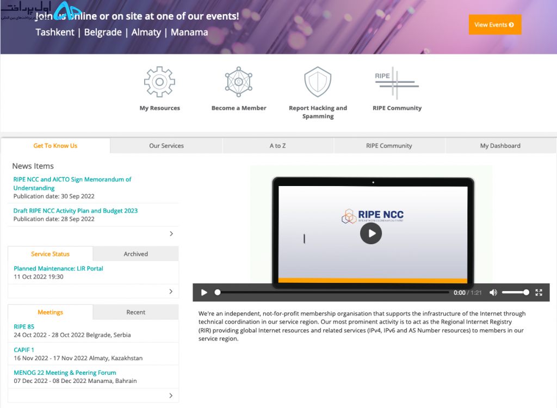Click Report Hacking and Spamming label
This screenshot has height=408, width=557.
[x=318, y=112]
